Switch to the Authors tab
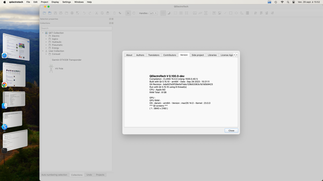323x181 pixels. tap(140, 55)
